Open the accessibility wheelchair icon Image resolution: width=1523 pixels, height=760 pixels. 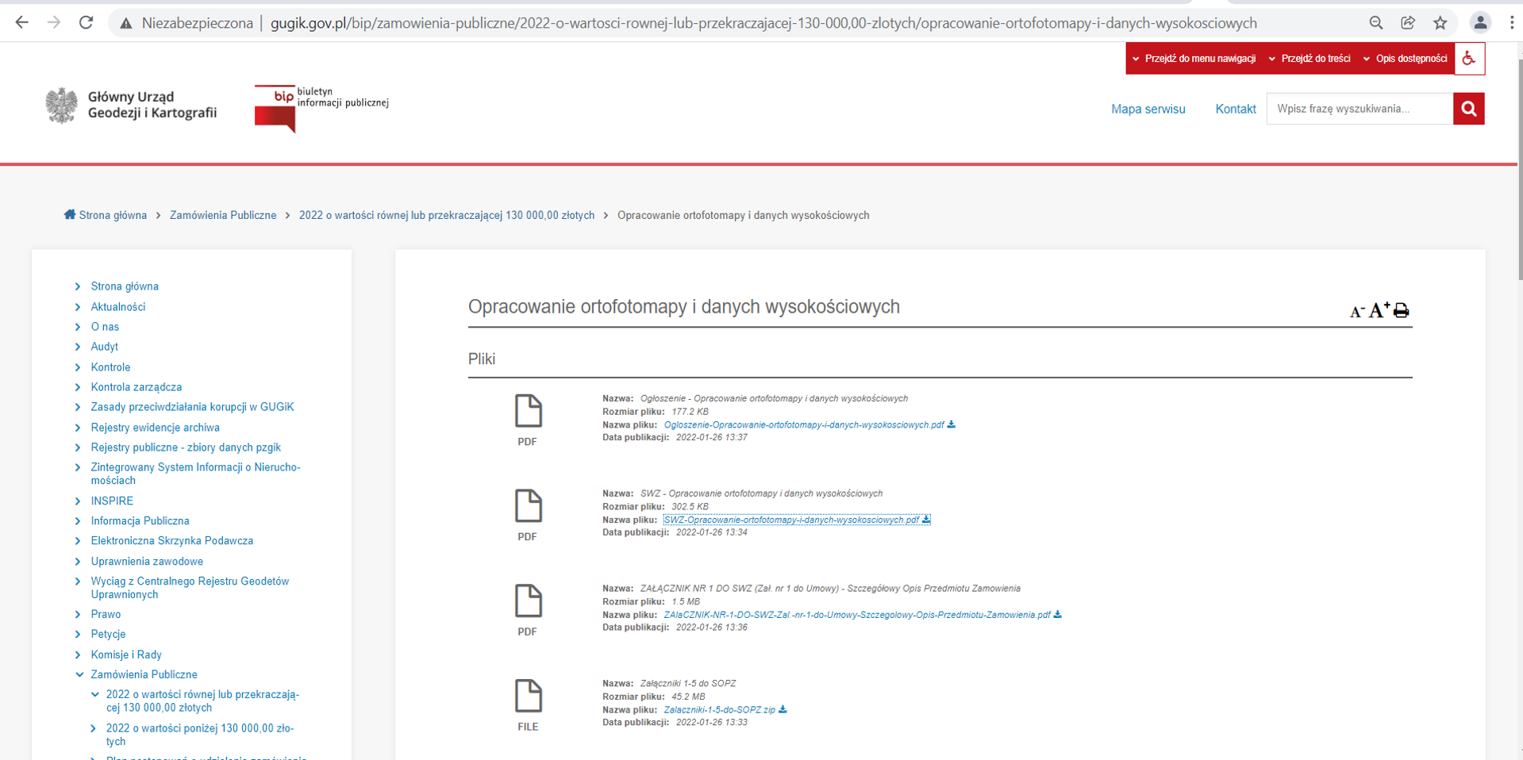pyautogui.click(x=1469, y=59)
